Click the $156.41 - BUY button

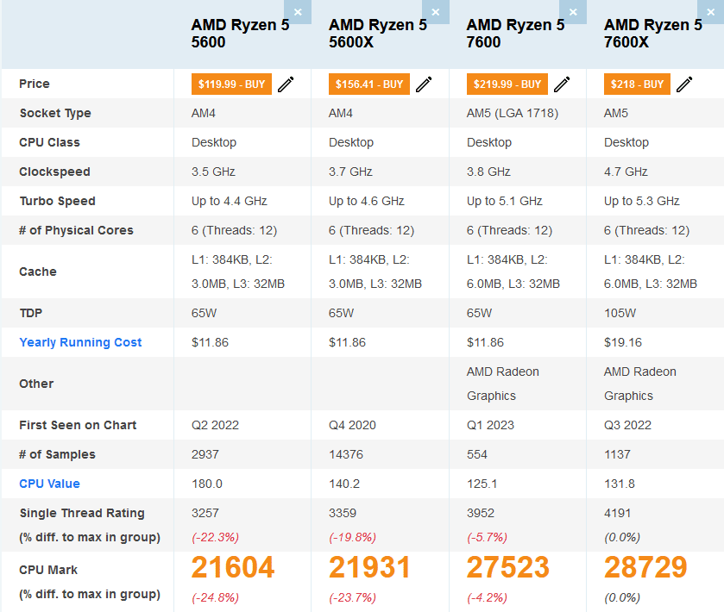(369, 84)
